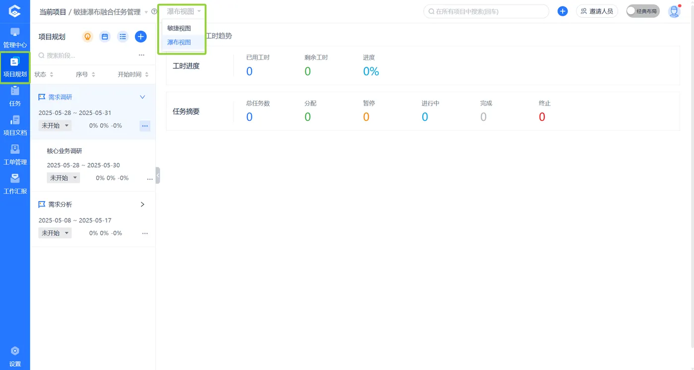Toggle the 经典布局 layout switch
694x370 pixels.
(642, 10)
